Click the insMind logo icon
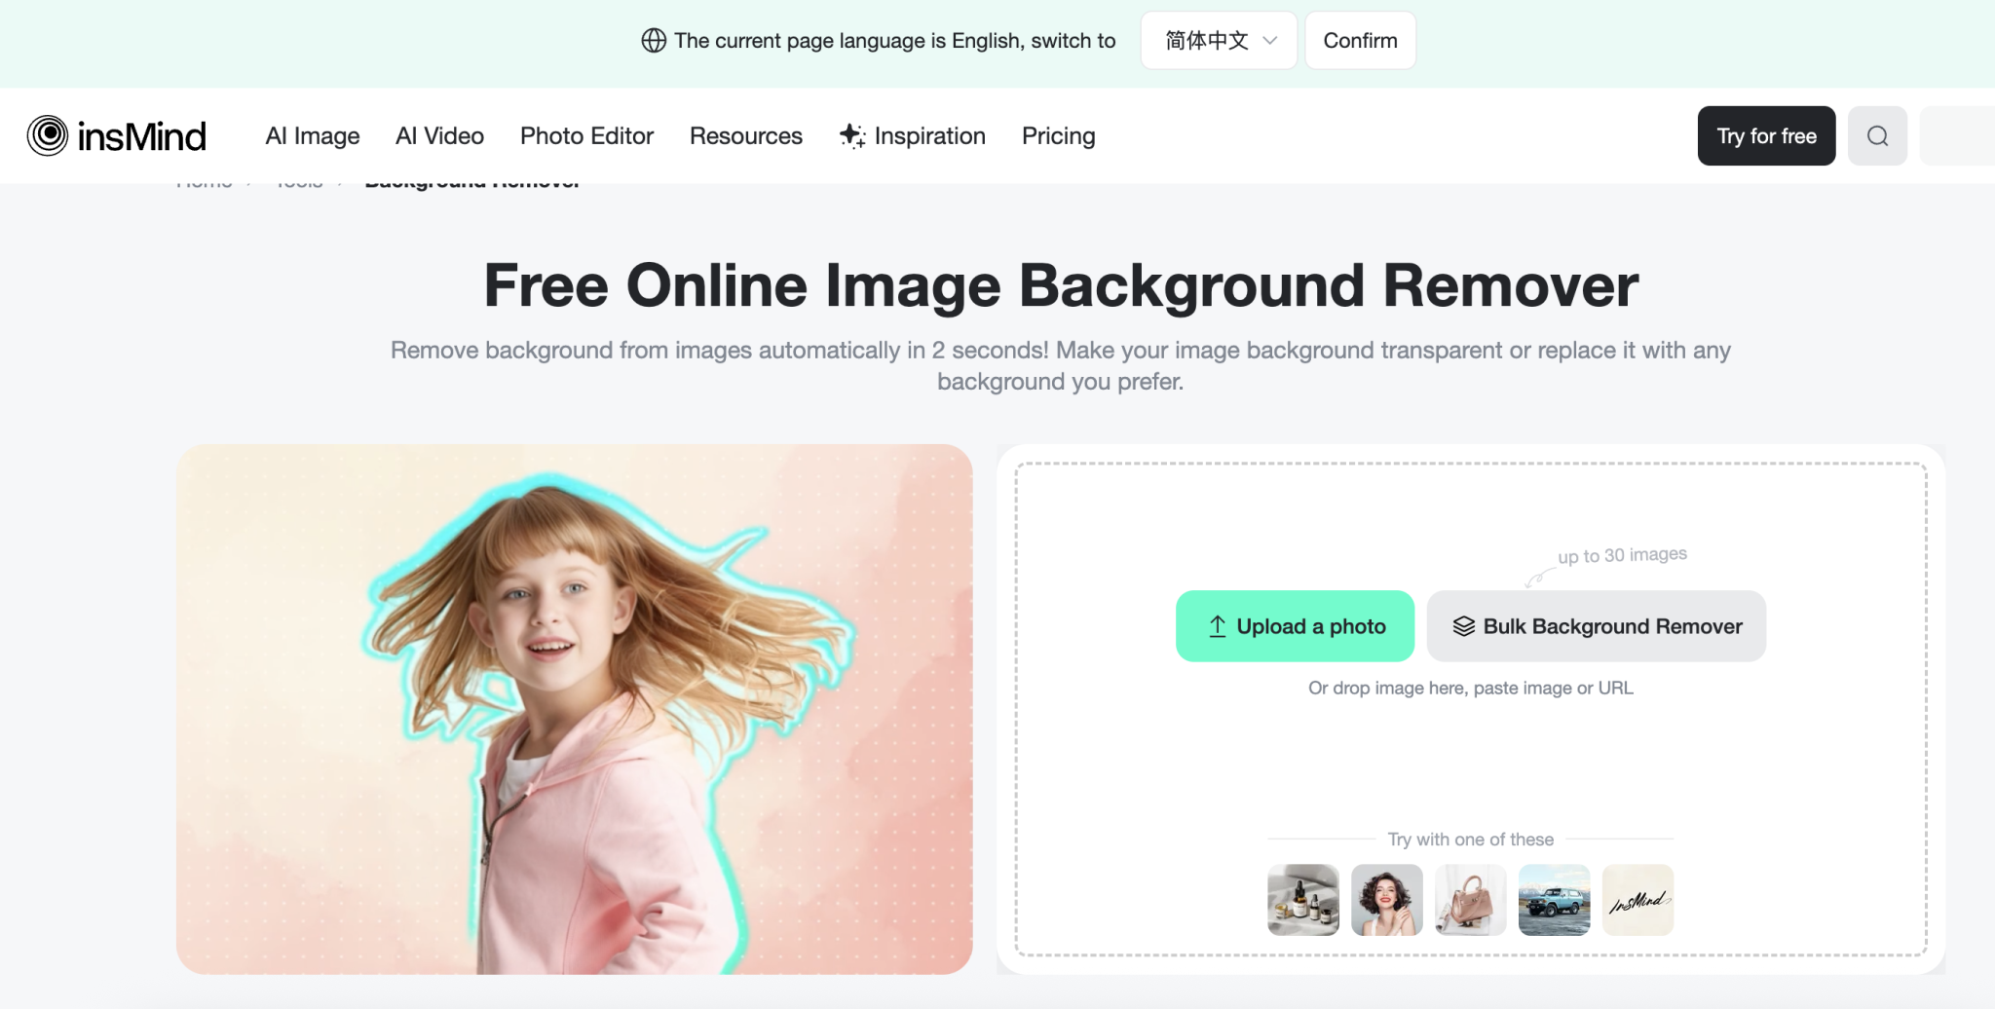Screen dimensions: 1995x1009 pos(47,135)
